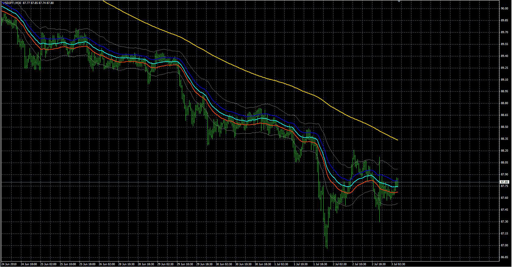Click the 28 Jun 10:30 time label
This screenshot has height=267, width=512.
[126, 264]
